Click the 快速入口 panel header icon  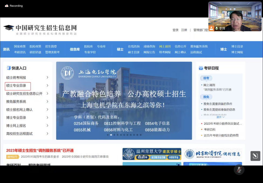[x=8, y=68]
